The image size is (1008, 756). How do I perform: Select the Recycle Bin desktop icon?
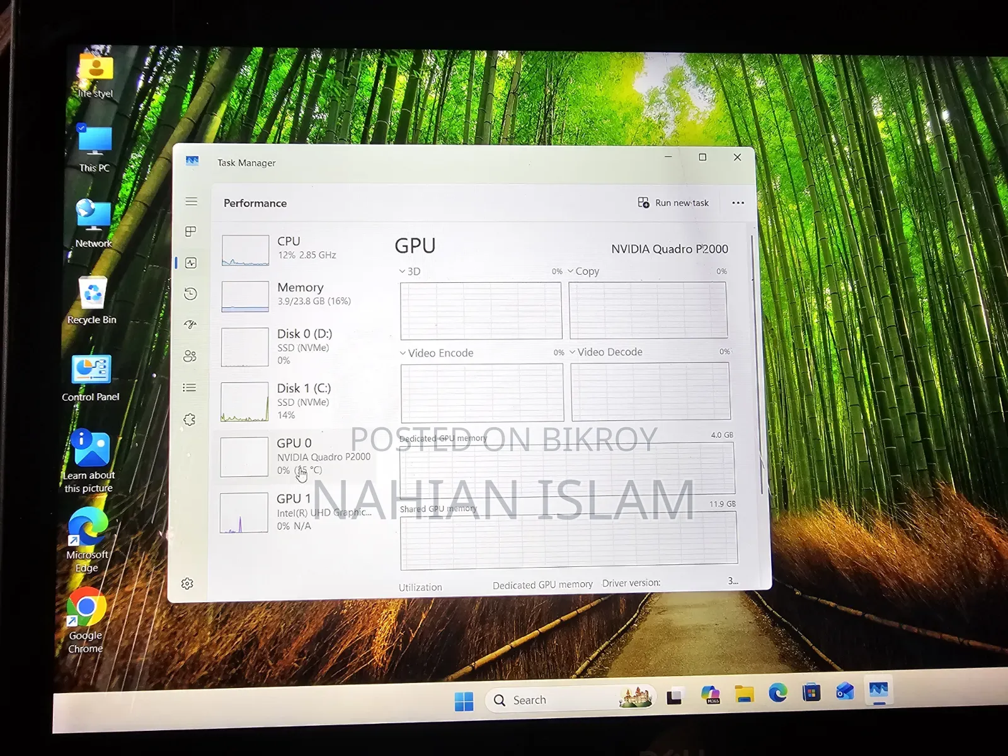(92, 301)
